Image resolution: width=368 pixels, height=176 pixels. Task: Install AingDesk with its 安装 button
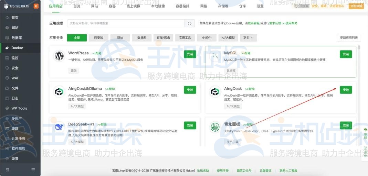point(346,90)
